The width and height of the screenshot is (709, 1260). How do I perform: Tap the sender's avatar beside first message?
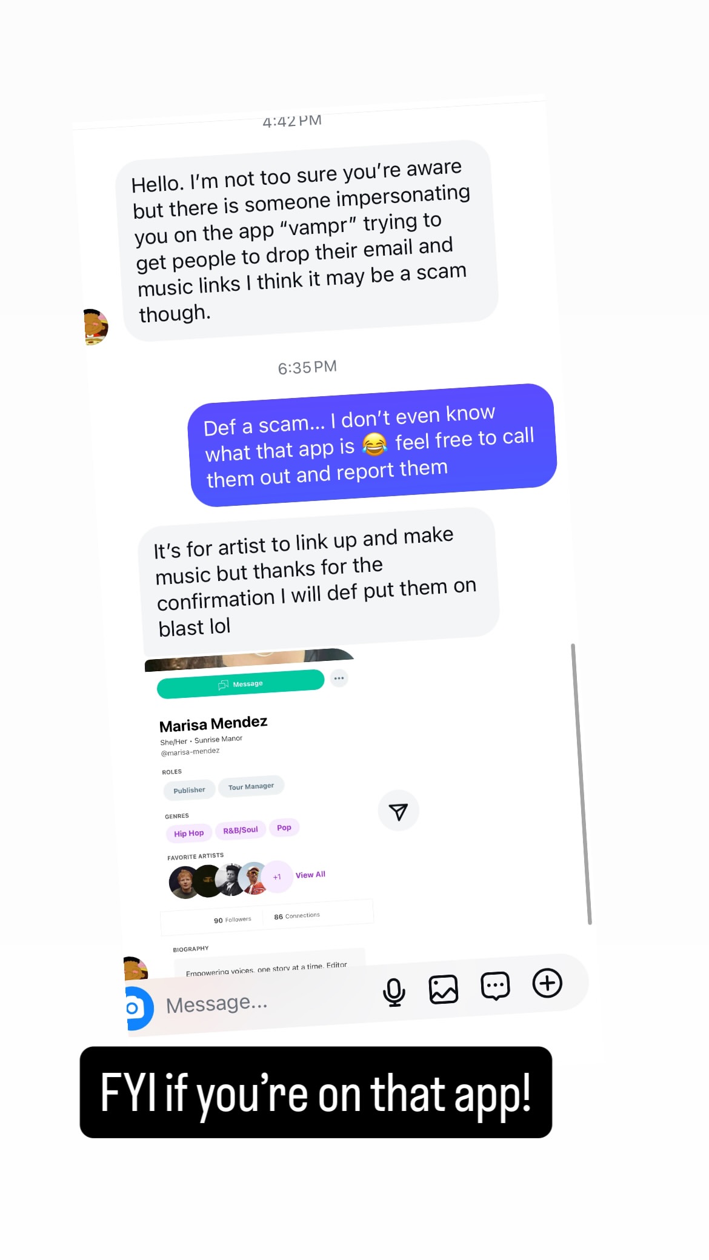click(x=95, y=327)
